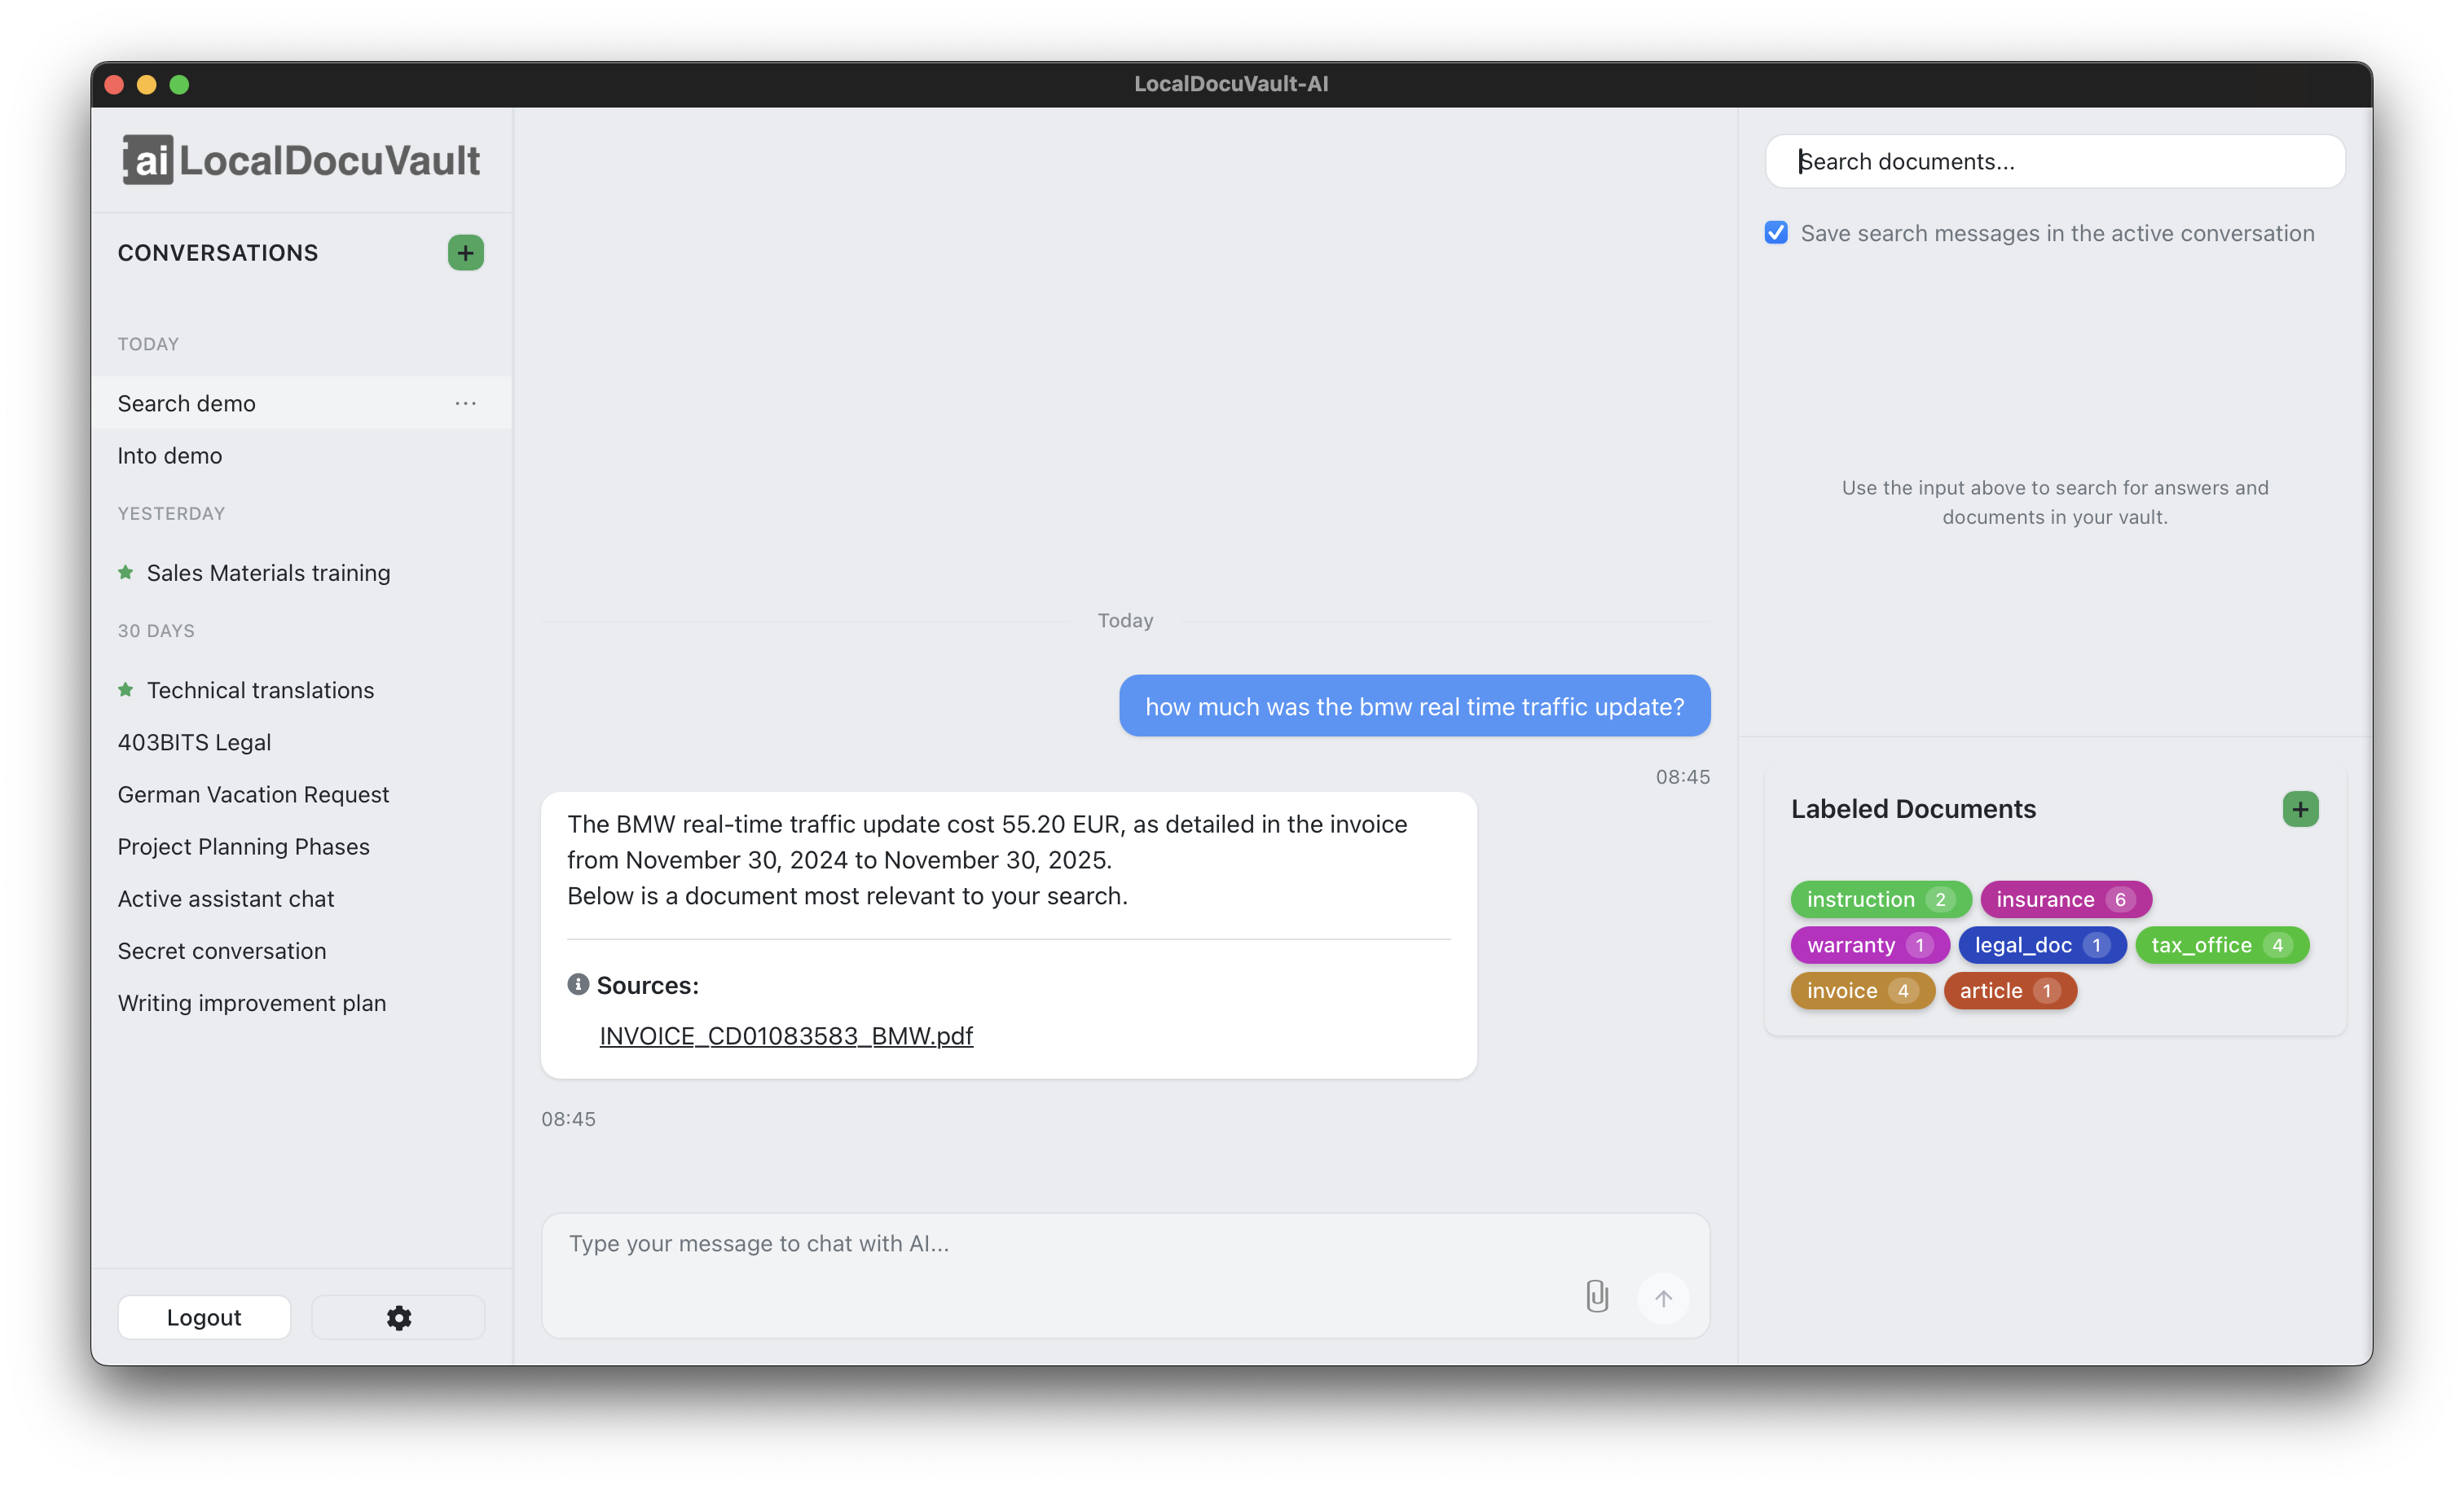Click the Save search messages label text
This screenshot has height=1486, width=2464.
click(x=2057, y=233)
